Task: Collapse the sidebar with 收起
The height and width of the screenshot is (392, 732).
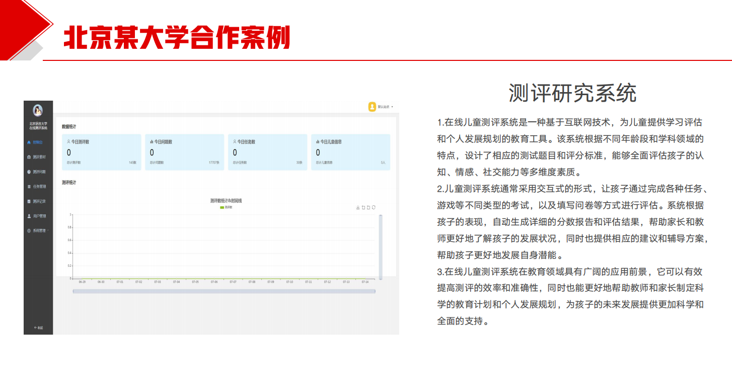Action: tap(38, 328)
